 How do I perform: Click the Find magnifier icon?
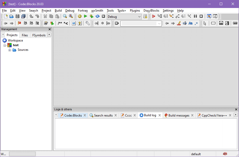(65, 16)
